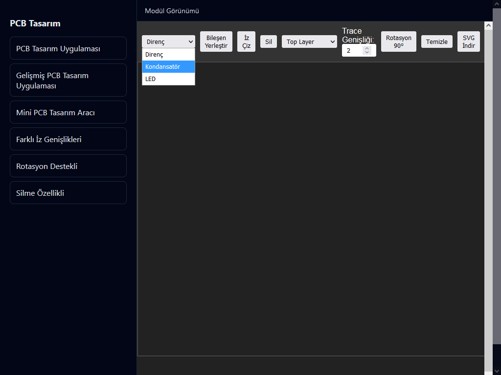Select Kondansatör from the component list
501x375 pixels.
(168, 66)
